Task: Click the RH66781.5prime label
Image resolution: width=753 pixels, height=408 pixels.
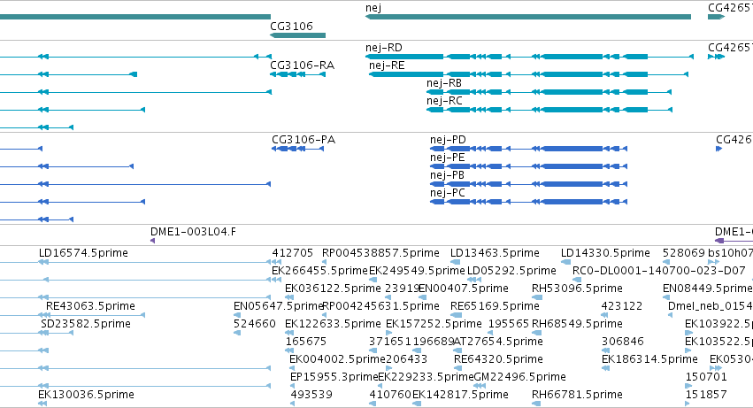Action: [577, 395]
